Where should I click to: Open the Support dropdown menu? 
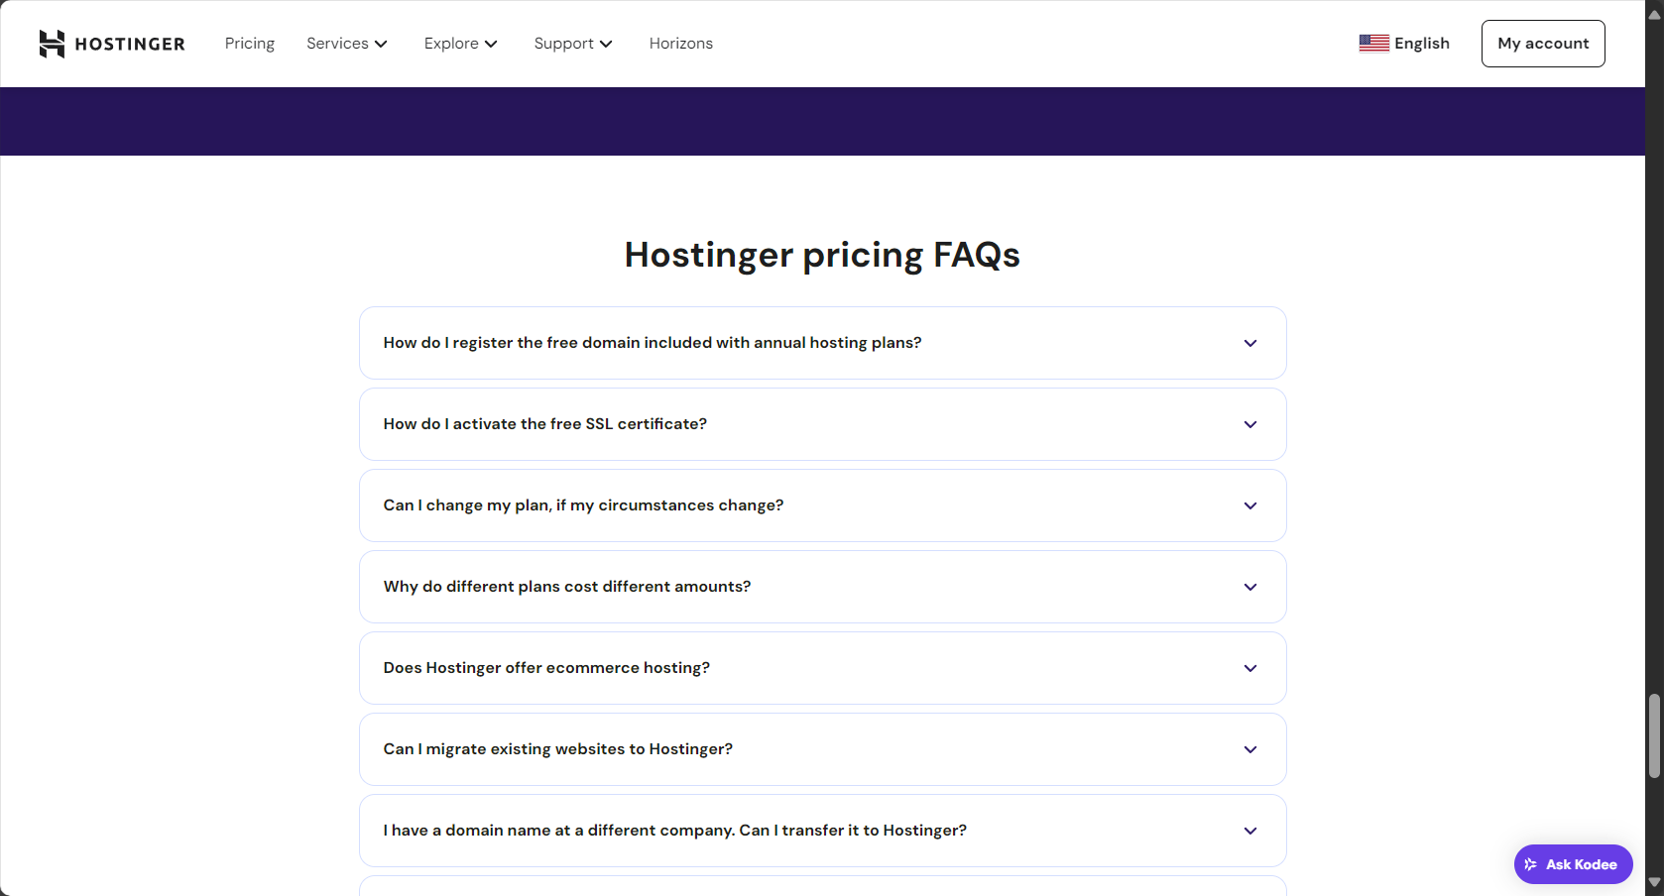click(x=573, y=44)
